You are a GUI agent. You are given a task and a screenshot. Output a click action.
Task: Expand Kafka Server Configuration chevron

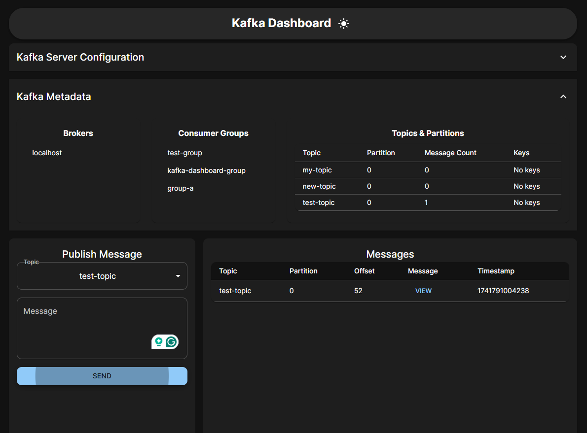point(563,57)
